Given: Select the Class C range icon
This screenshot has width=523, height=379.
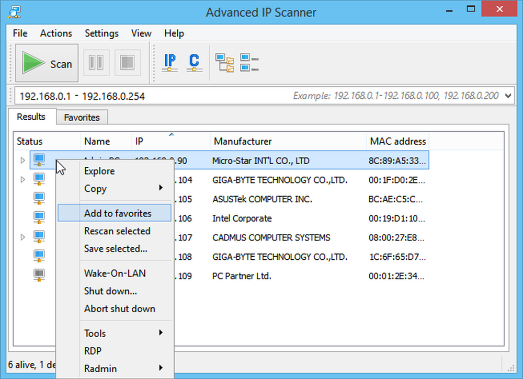Looking at the screenshot, I should (x=194, y=62).
